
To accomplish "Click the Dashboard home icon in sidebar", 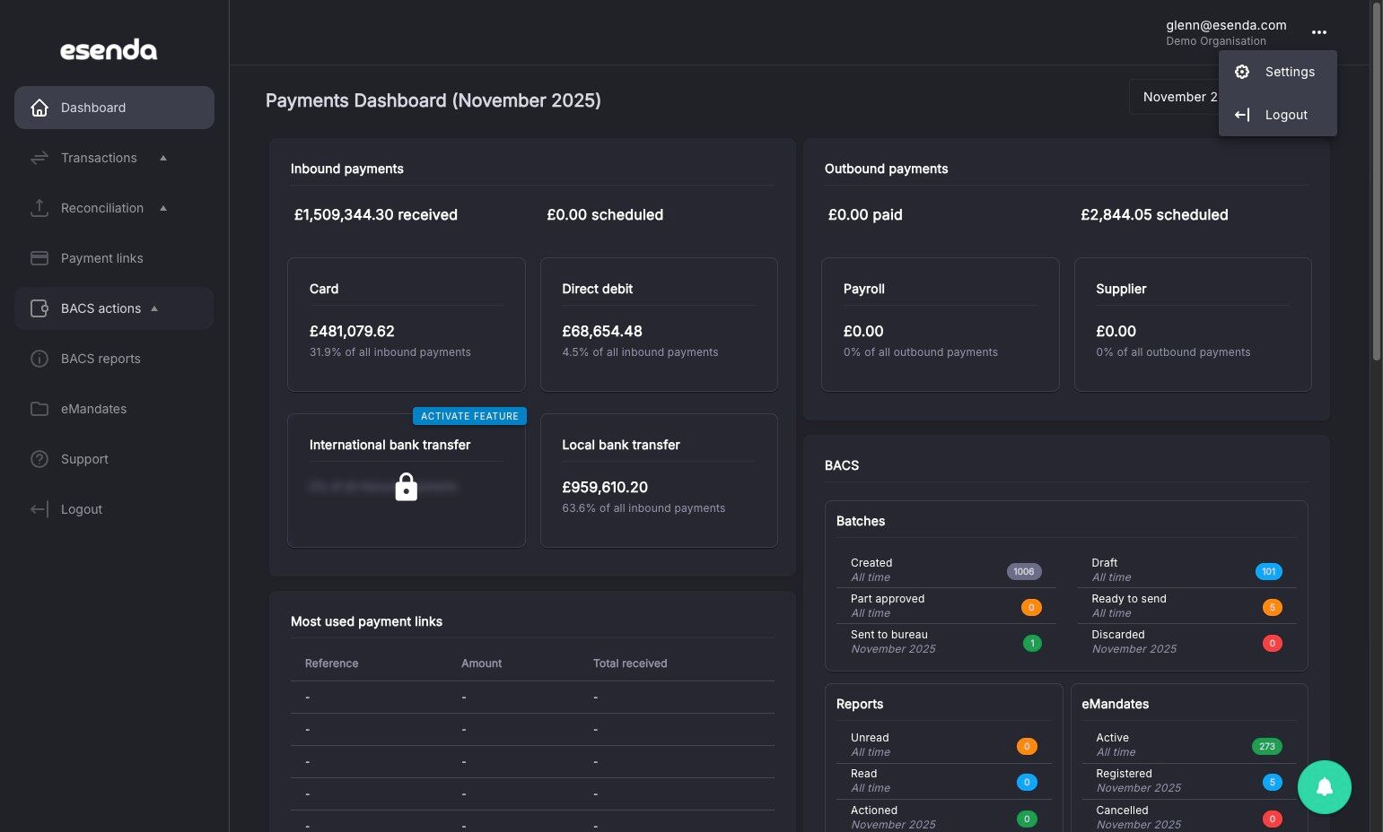I will click(x=39, y=108).
